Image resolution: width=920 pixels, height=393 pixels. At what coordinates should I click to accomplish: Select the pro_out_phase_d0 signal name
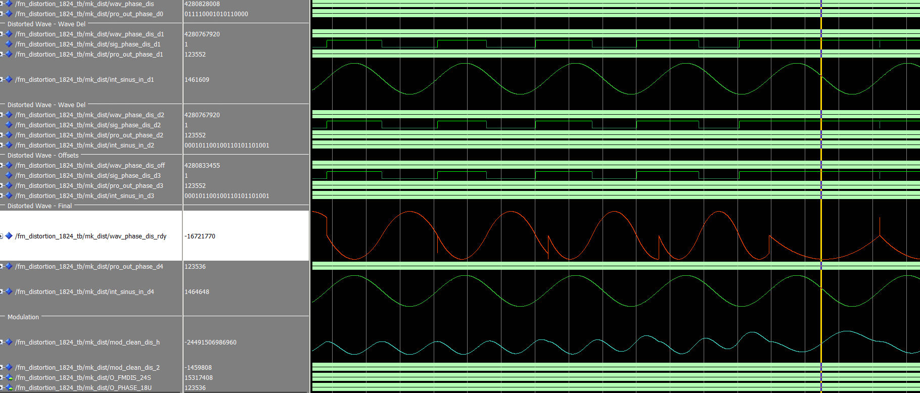[89, 14]
